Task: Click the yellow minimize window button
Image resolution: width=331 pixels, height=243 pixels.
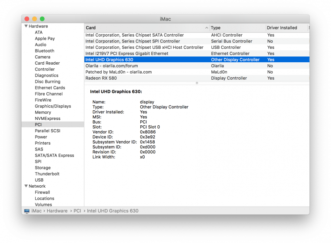Action: 34,19
